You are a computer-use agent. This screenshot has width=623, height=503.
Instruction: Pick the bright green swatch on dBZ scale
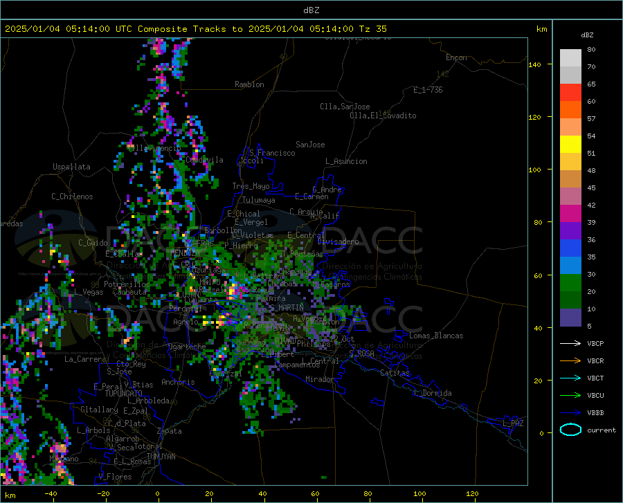point(570,283)
